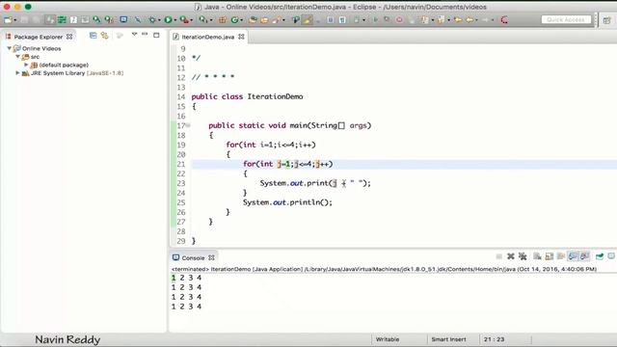This screenshot has width=617, height=347.
Task: Open the New Java Class dropdown arrow
Action: (x=241, y=20)
